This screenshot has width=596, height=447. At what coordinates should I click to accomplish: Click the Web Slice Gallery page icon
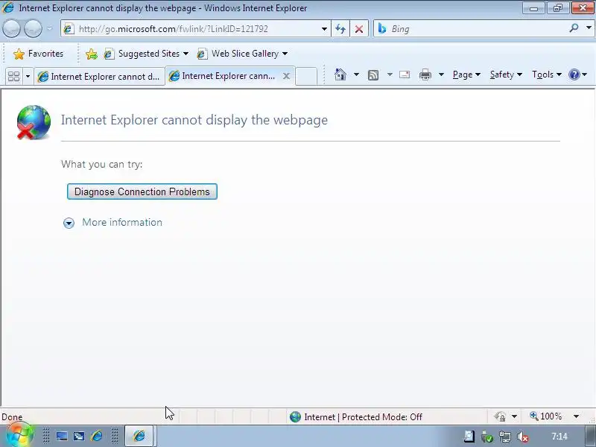[x=202, y=54]
